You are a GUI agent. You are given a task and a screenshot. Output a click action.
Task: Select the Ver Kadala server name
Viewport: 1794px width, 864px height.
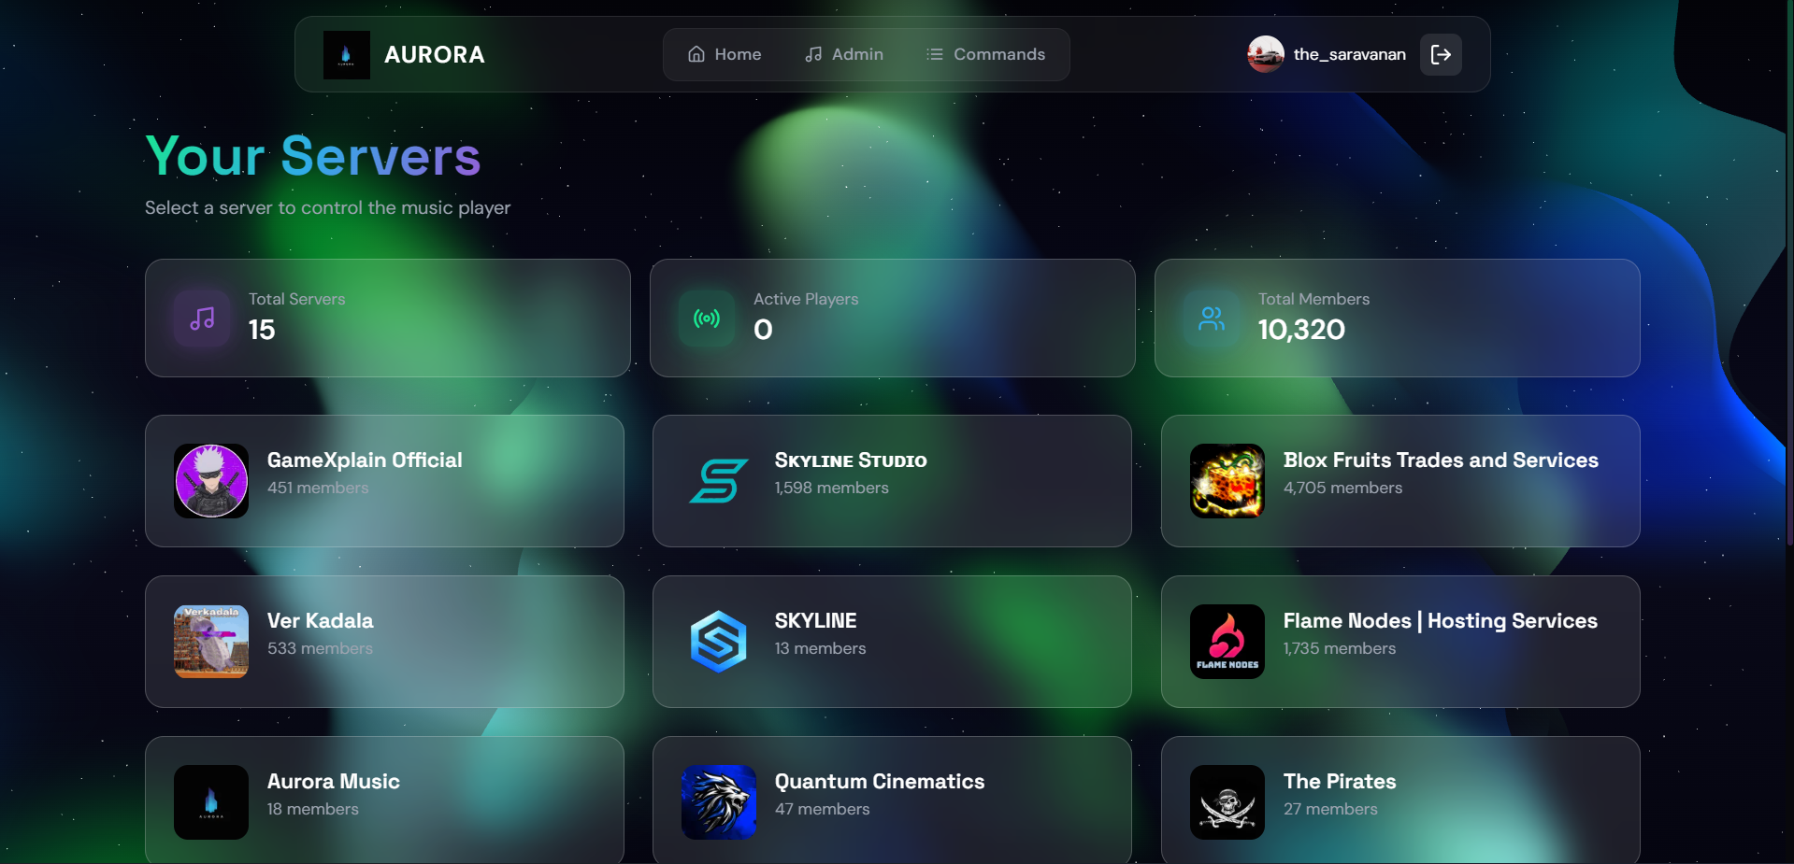pyautogui.click(x=320, y=621)
